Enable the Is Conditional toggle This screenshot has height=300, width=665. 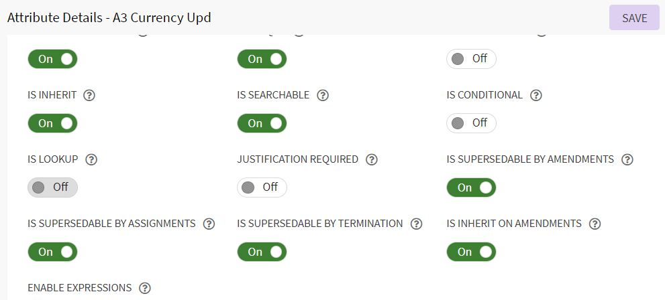(x=471, y=123)
